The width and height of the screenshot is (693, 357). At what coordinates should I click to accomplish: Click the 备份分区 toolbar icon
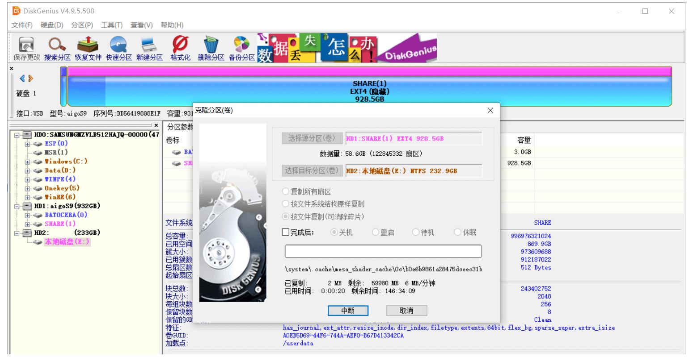241,48
